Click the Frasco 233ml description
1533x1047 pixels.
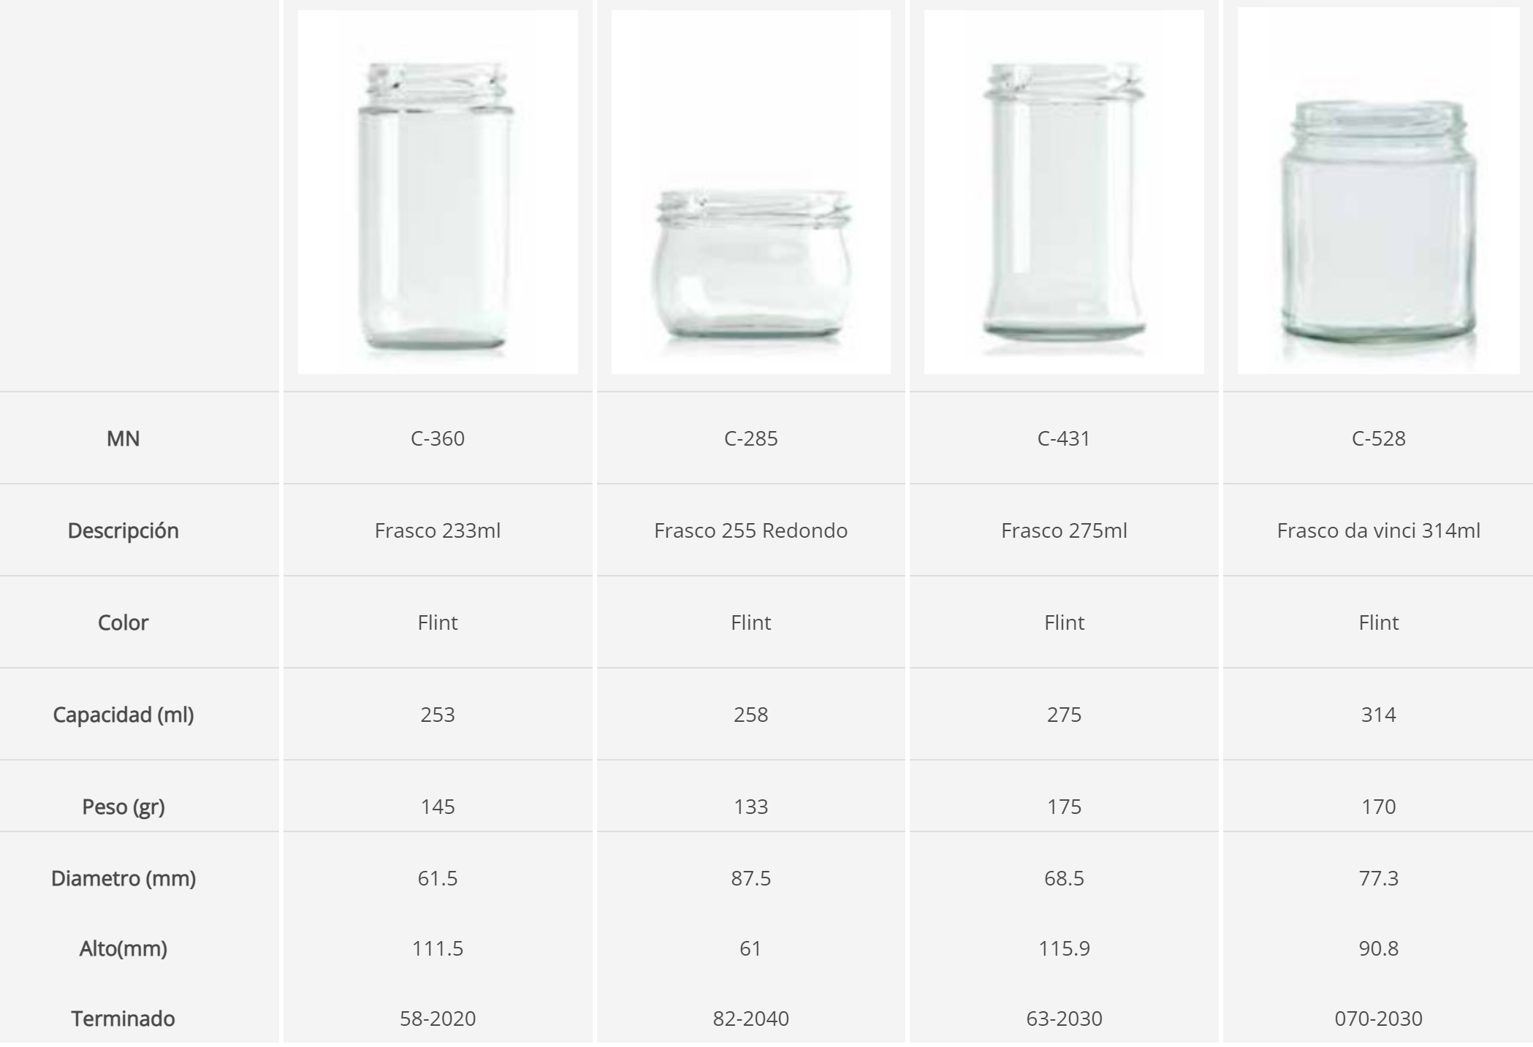pyautogui.click(x=437, y=530)
